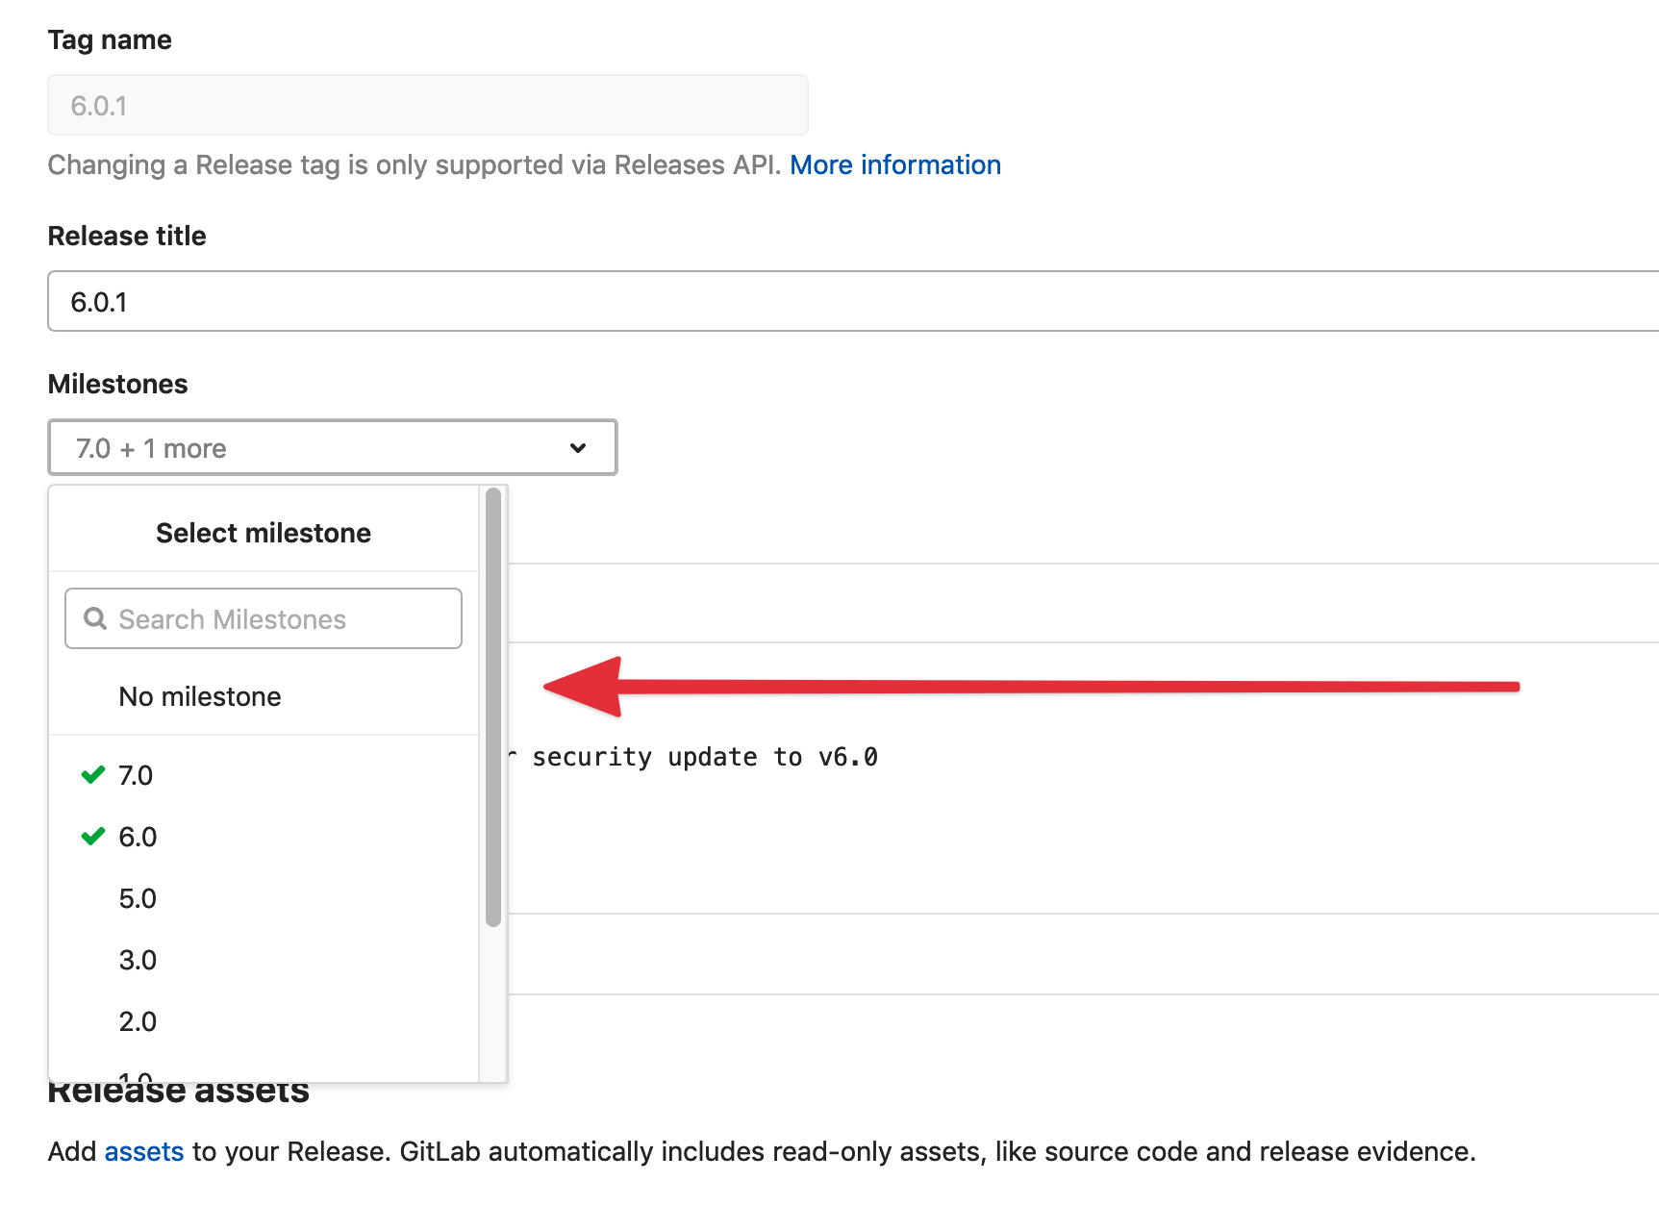Screen dimensions: 1659x1206
Task: Open the More information link
Action: point(894,164)
